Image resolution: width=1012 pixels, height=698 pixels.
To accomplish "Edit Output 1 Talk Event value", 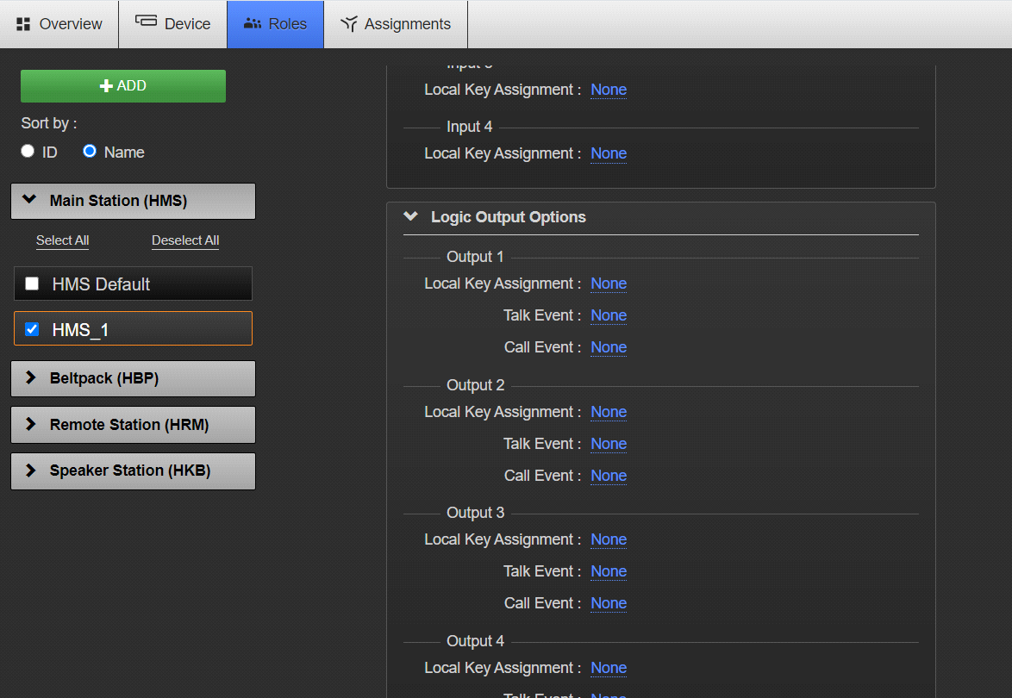I will pos(608,315).
